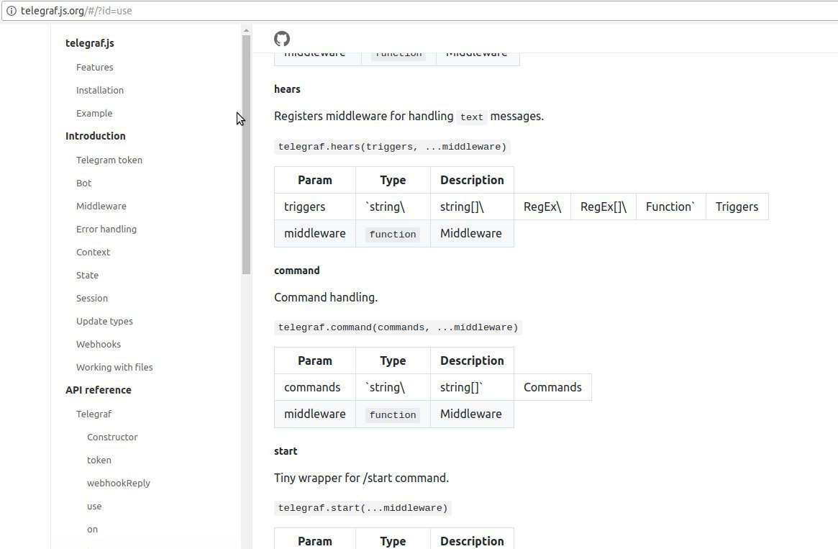This screenshot has width=838, height=549.
Task: Open the GitHub repository octocat icon
Action: point(282,38)
